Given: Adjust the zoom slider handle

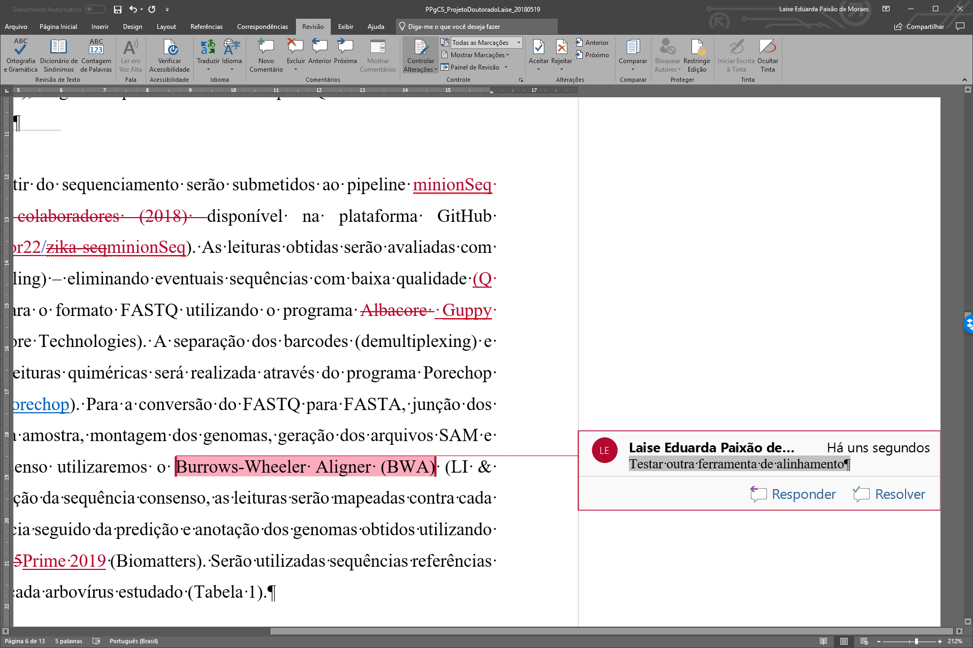Looking at the screenshot, I should 916,641.
